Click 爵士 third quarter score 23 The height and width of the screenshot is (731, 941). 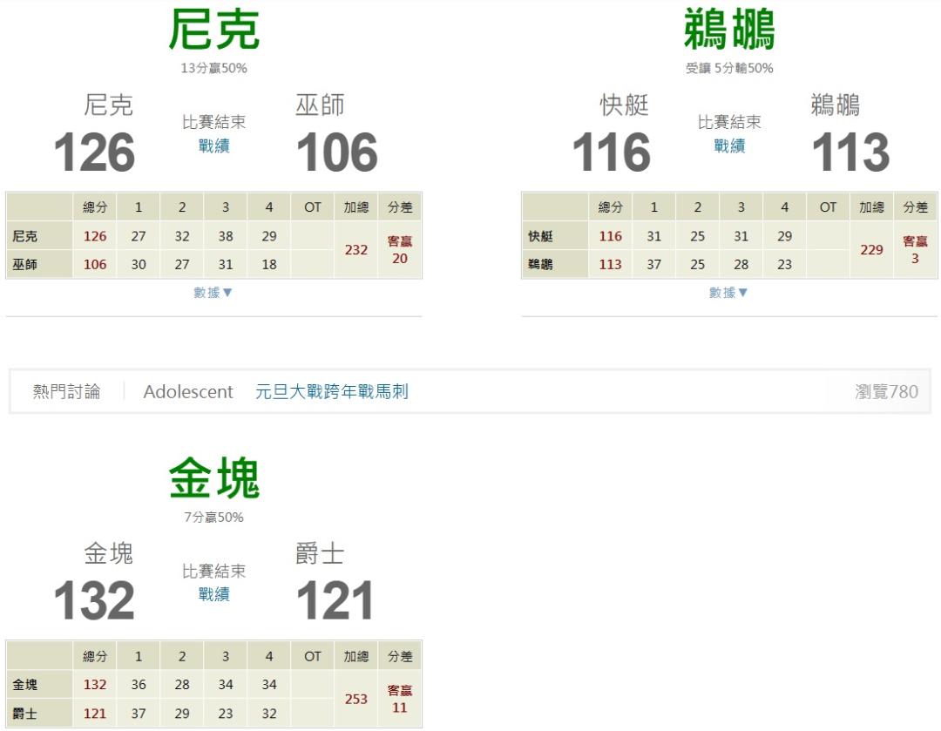[x=226, y=713]
